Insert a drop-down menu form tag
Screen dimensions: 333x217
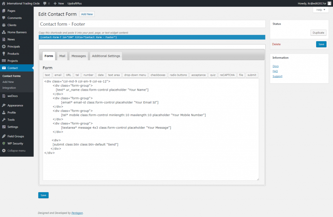click(135, 75)
